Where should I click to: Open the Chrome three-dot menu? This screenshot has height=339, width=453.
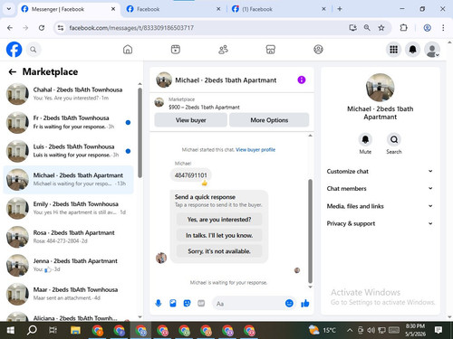(x=443, y=28)
